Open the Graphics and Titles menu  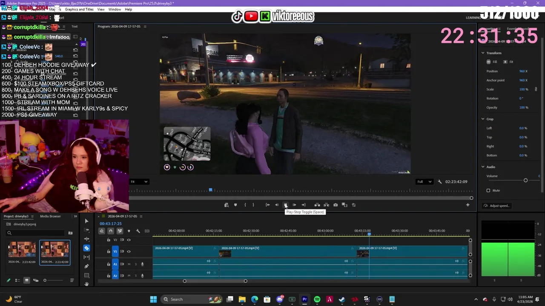point(79,9)
